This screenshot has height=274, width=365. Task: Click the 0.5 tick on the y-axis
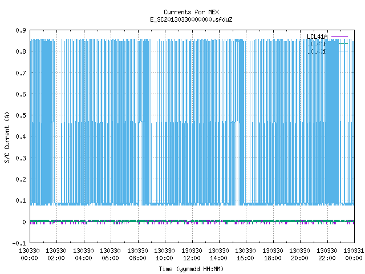[x=21, y=115]
